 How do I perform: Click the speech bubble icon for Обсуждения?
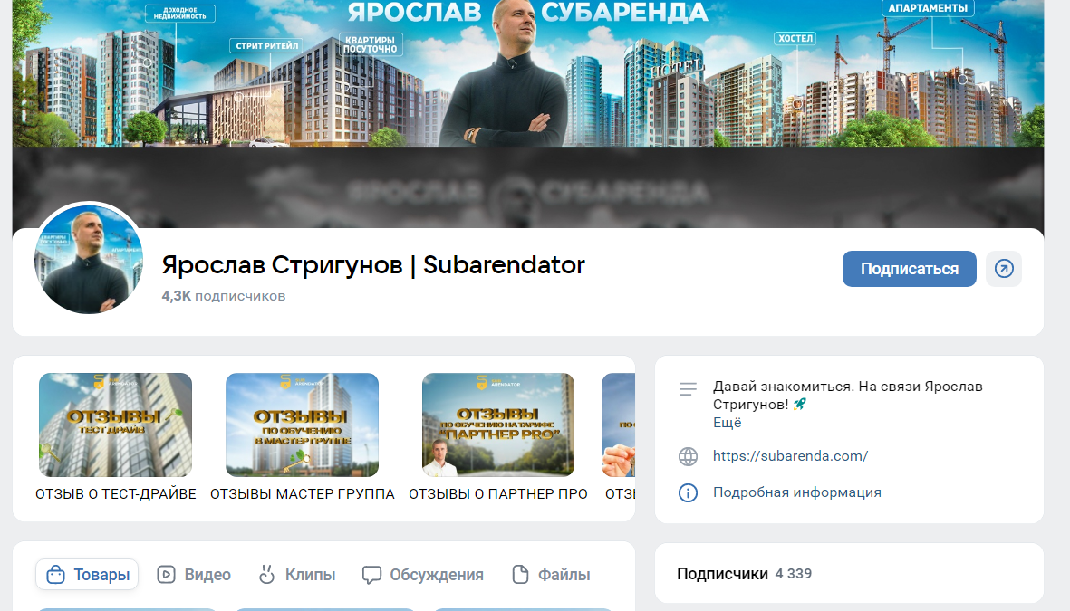(371, 575)
